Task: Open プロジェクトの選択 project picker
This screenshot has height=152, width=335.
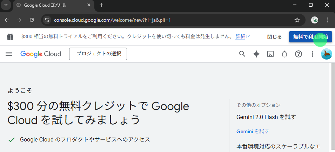Action: (x=98, y=54)
